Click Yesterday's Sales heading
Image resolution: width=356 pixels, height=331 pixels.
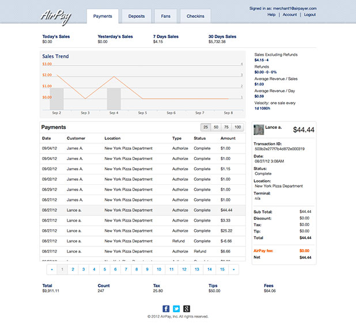point(115,36)
